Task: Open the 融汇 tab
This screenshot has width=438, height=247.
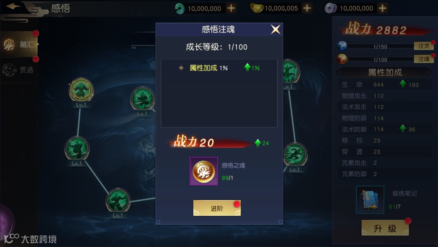Action: pyautogui.click(x=19, y=44)
